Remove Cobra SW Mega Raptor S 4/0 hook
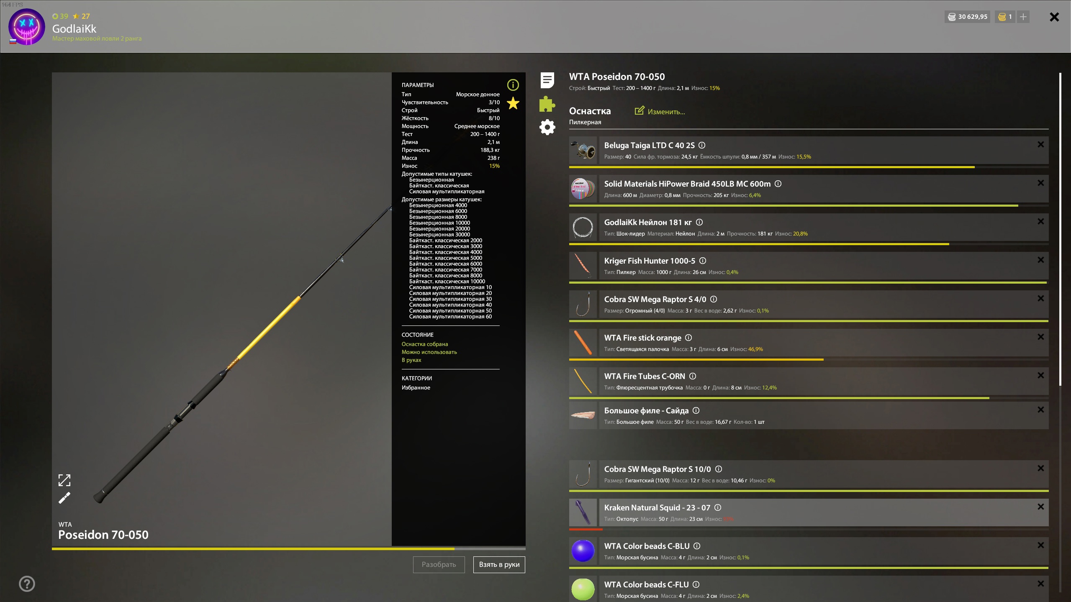1071x602 pixels. point(1040,298)
